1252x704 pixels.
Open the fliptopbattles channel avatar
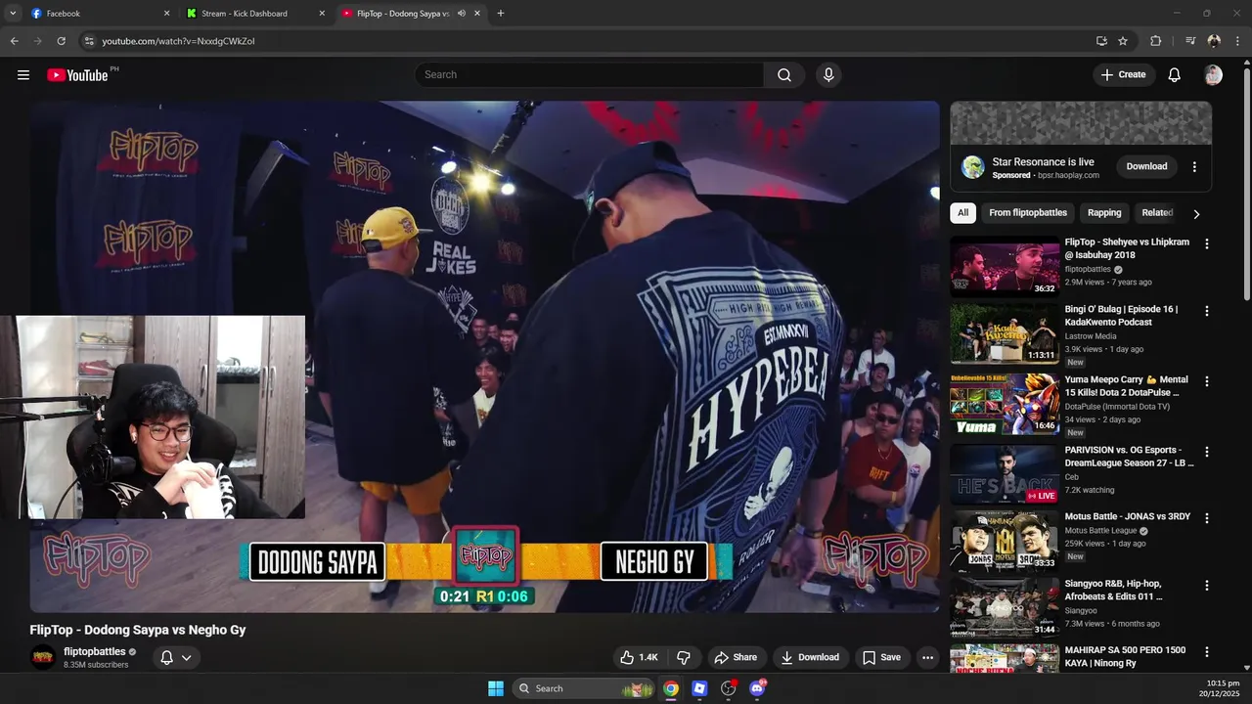[43, 657]
